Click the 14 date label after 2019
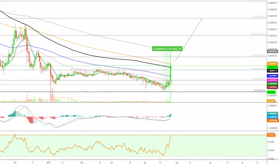 click(x=63, y=163)
